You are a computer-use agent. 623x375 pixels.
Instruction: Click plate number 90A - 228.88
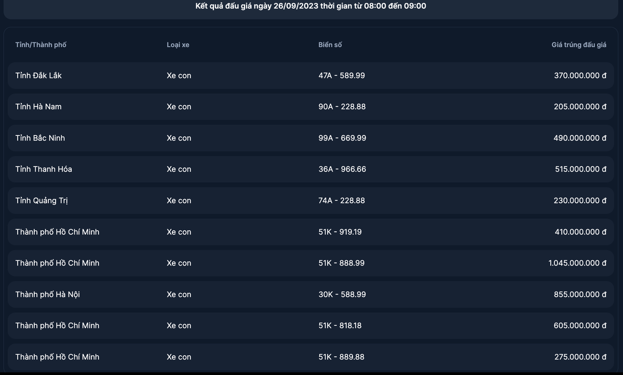[342, 107]
